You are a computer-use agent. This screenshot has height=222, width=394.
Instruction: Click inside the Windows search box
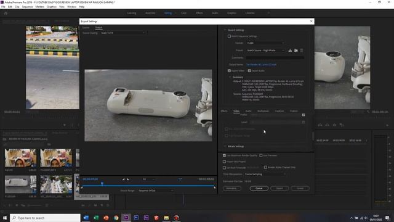[x=45, y=218]
